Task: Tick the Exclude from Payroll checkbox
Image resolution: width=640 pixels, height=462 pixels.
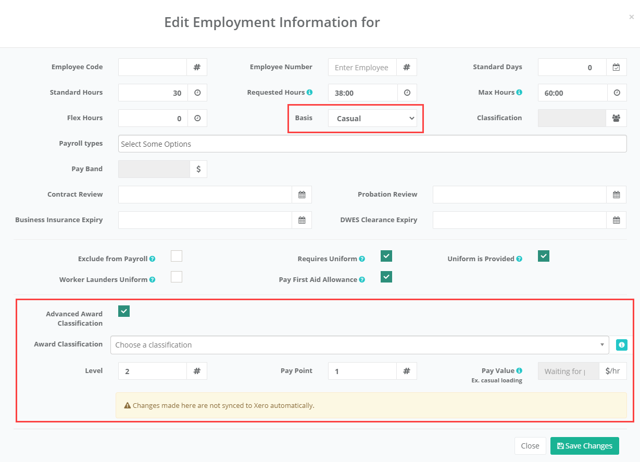Action: (177, 256)
